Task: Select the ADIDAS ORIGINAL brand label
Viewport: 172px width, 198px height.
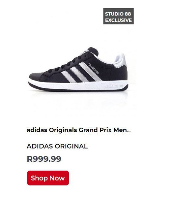Action: [x=57, y=146]
